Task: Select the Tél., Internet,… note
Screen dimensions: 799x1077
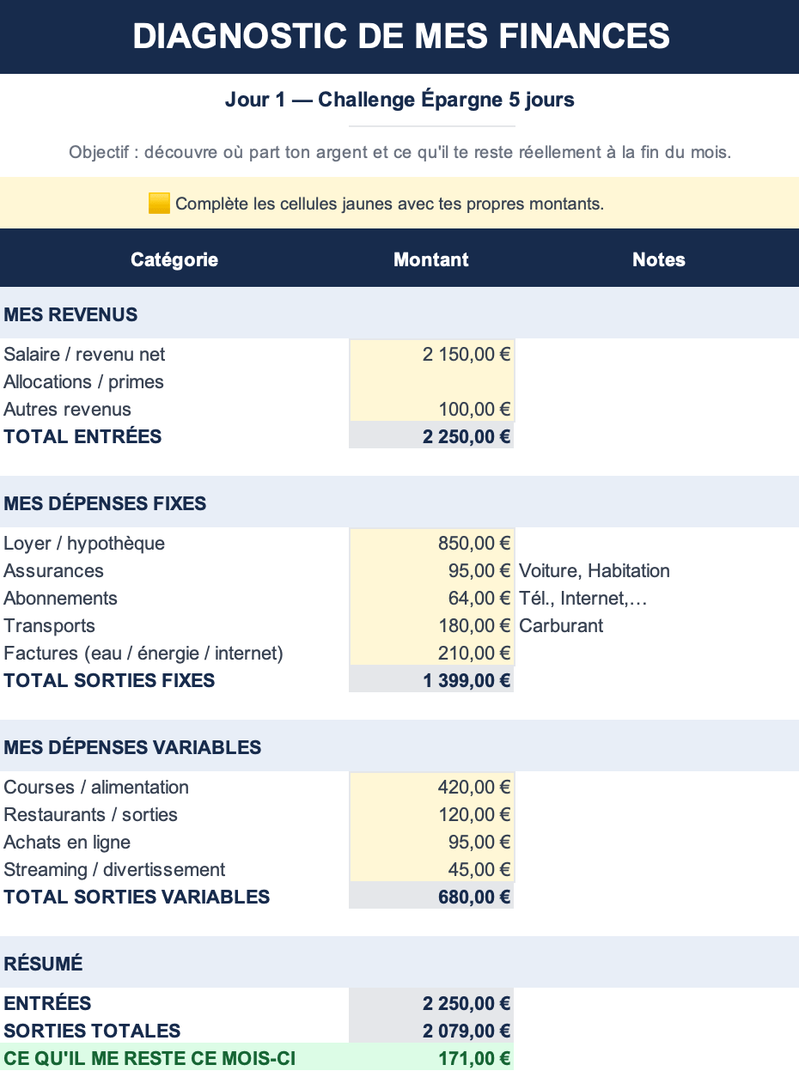Action: (583, 598)
